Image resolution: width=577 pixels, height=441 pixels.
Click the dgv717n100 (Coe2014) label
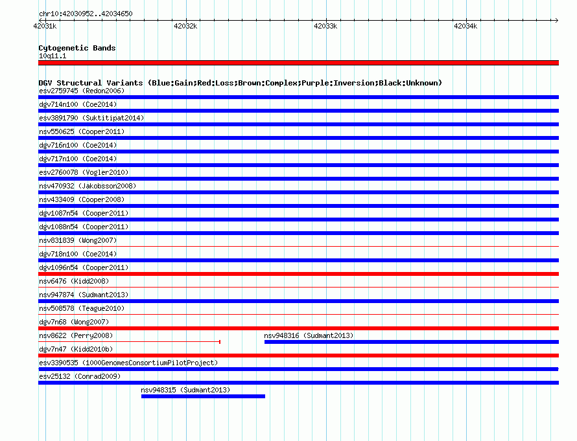78,159
